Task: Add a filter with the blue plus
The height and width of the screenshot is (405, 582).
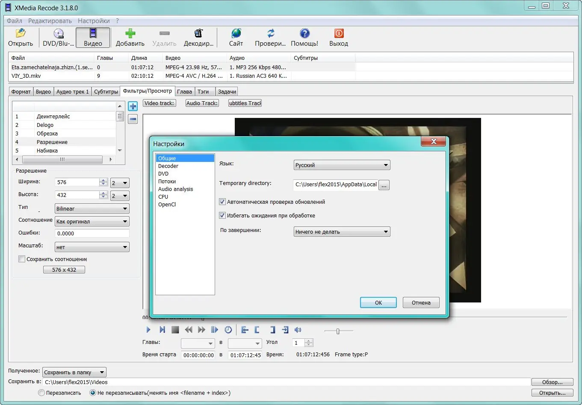Action: point(133,106)
